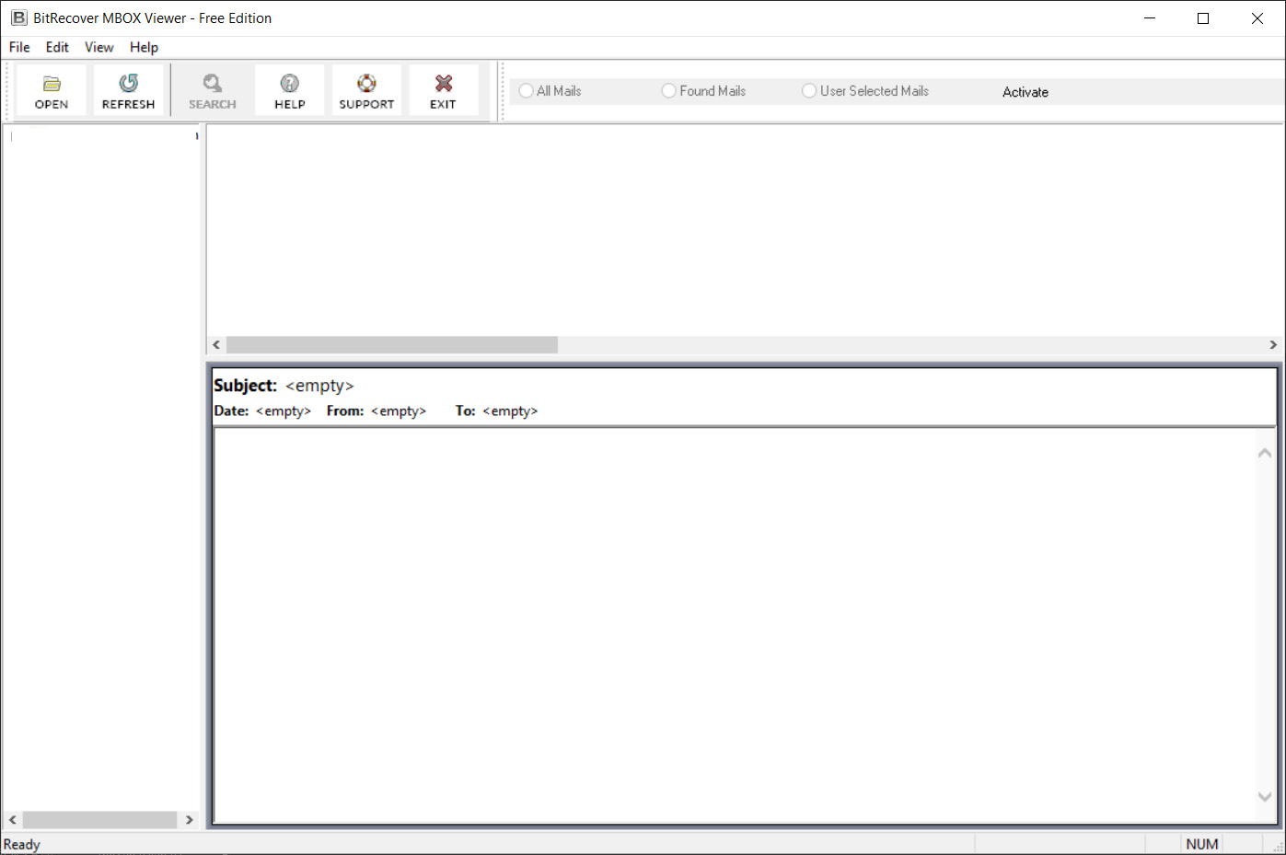Image resolution: width=1286 pixels, height=855 pixels.
Task: Click the SUPPORT lifebuoy icon
Action: 366,90
